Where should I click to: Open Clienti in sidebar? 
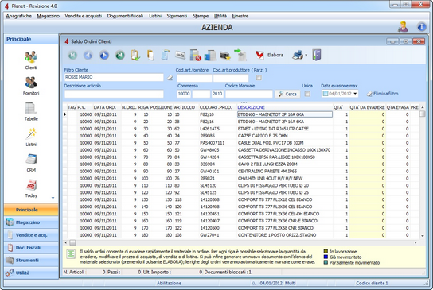[31, 60]
